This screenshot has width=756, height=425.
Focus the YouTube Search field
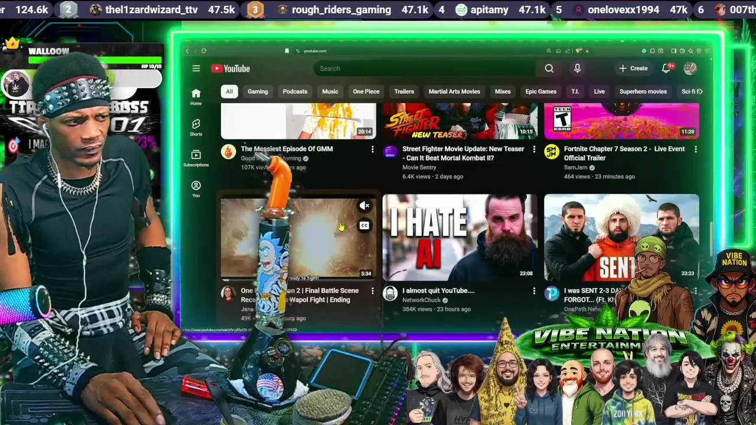coord(425,68)
